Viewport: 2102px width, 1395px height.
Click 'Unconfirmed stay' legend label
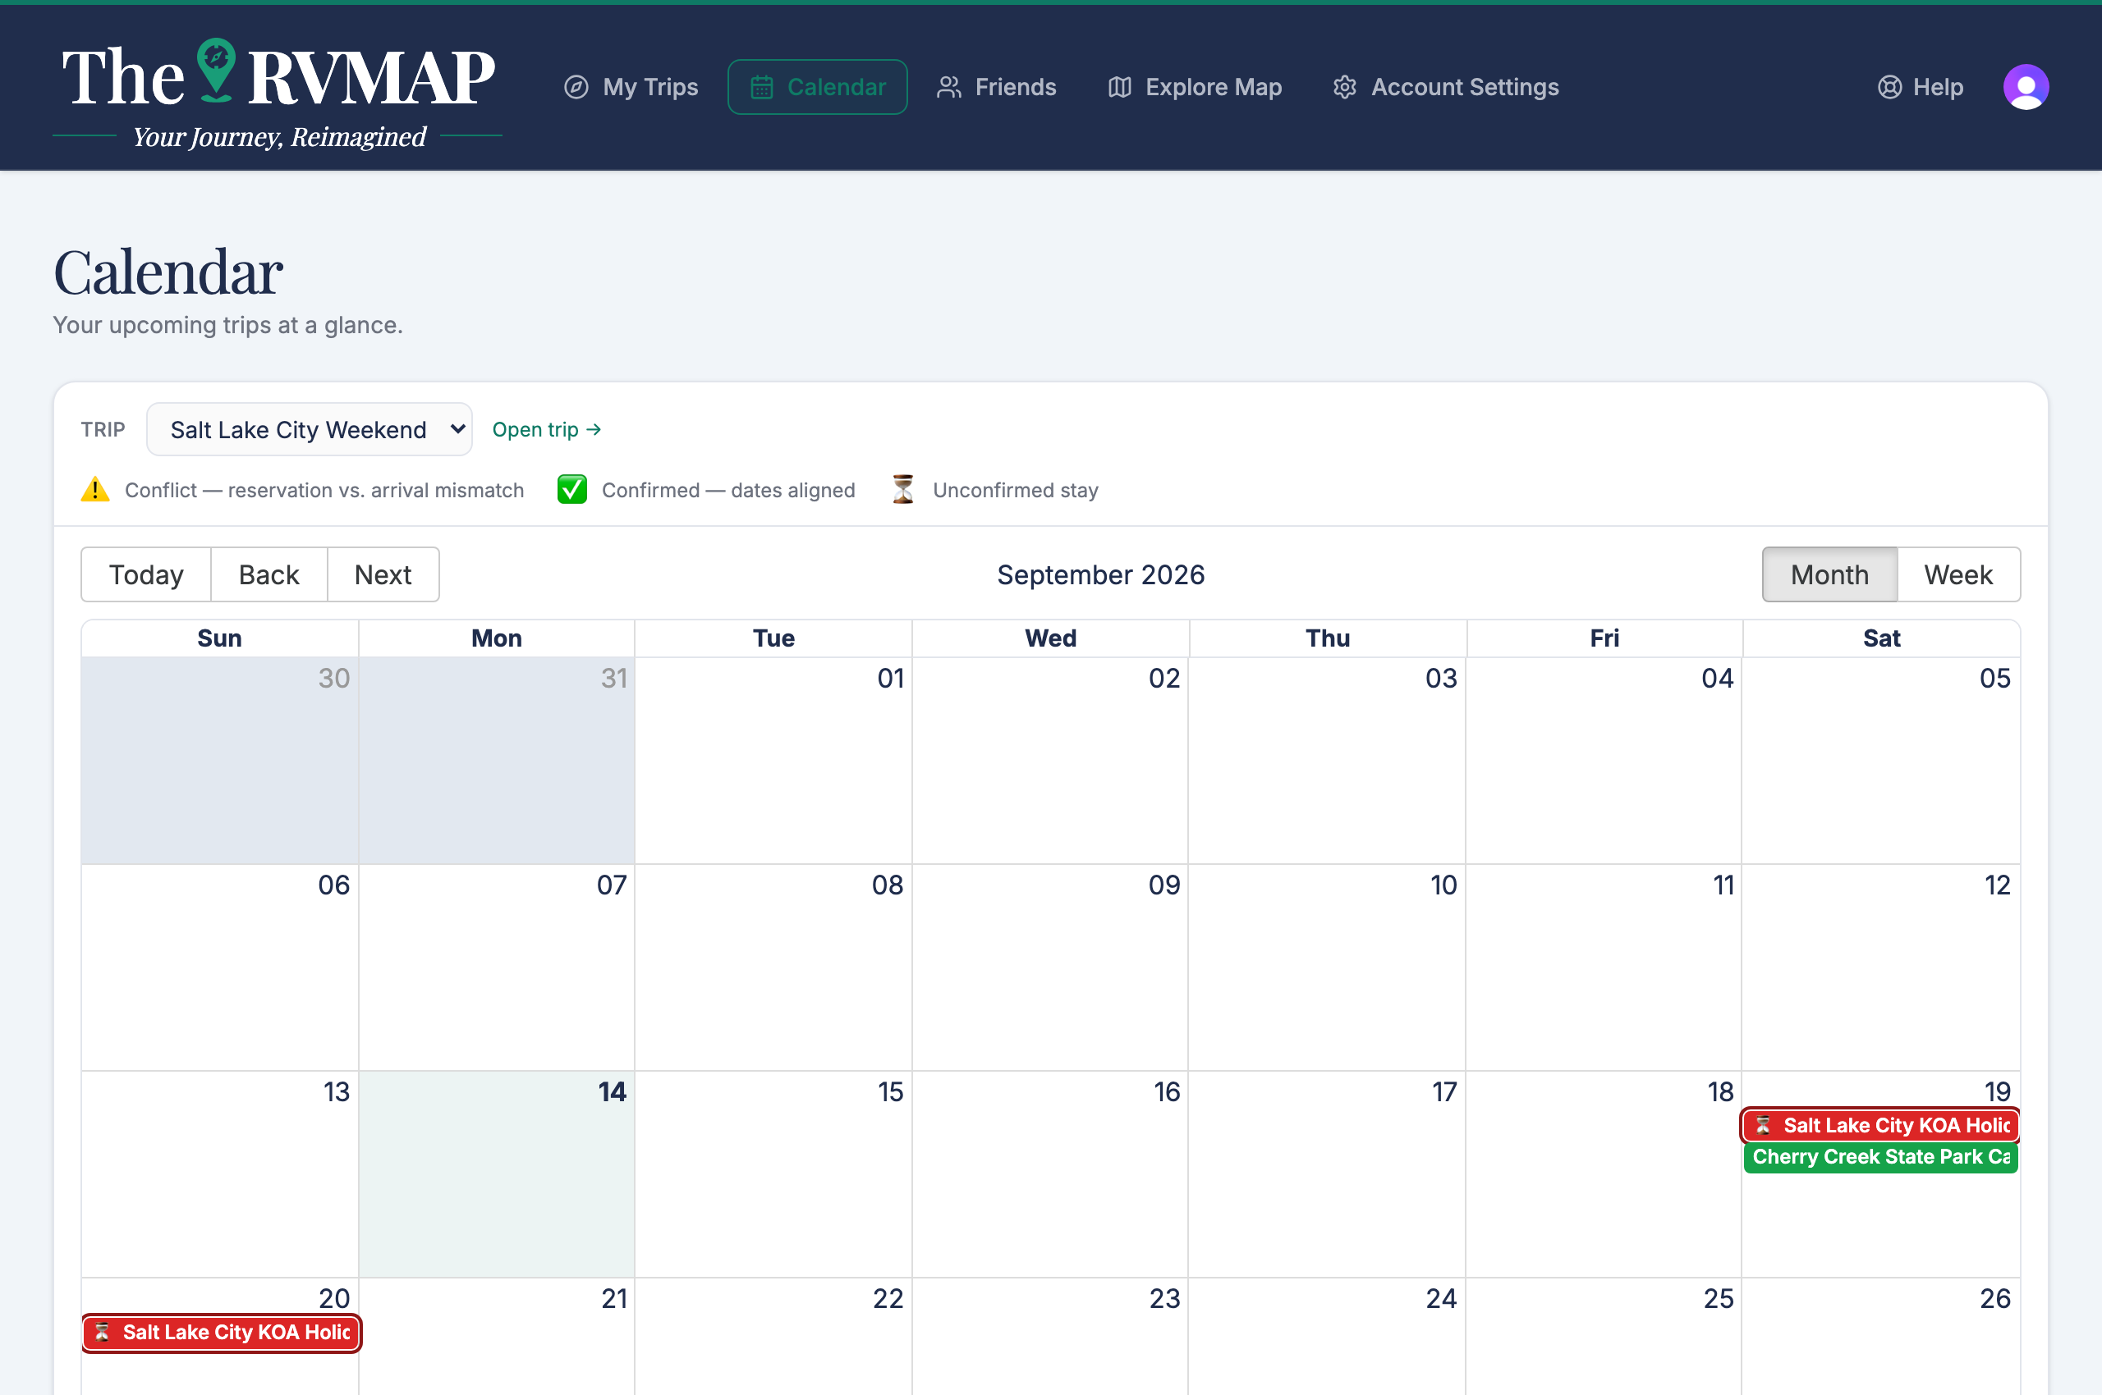[1015, 490]
